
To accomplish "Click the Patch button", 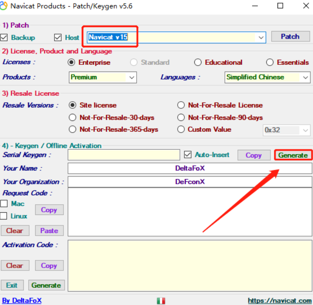I will (290, 36).
